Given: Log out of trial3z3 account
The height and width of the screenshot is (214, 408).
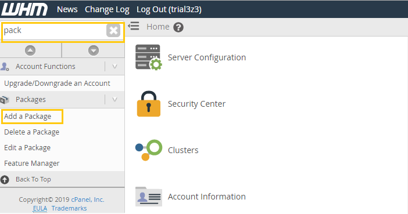Looking at the screenshot, I should pyautogui.click(x=169, y=9).
